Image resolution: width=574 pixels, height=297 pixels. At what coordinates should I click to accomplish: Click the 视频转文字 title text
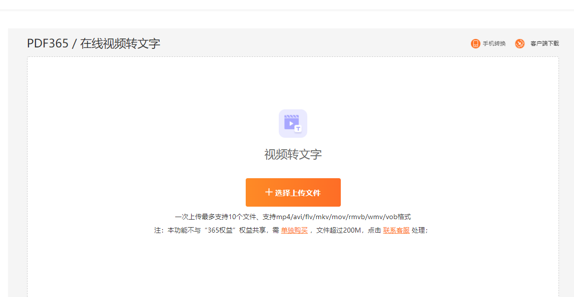pos(293,154)
